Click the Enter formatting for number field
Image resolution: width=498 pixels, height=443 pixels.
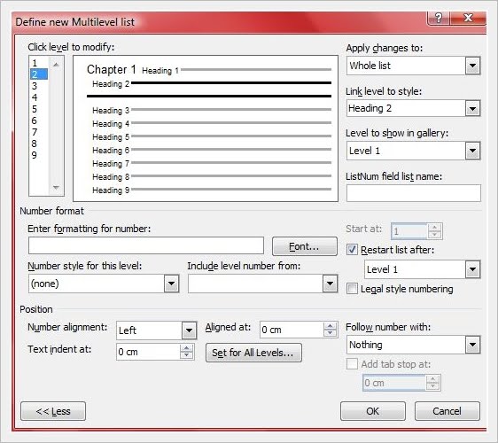(146, 245)
